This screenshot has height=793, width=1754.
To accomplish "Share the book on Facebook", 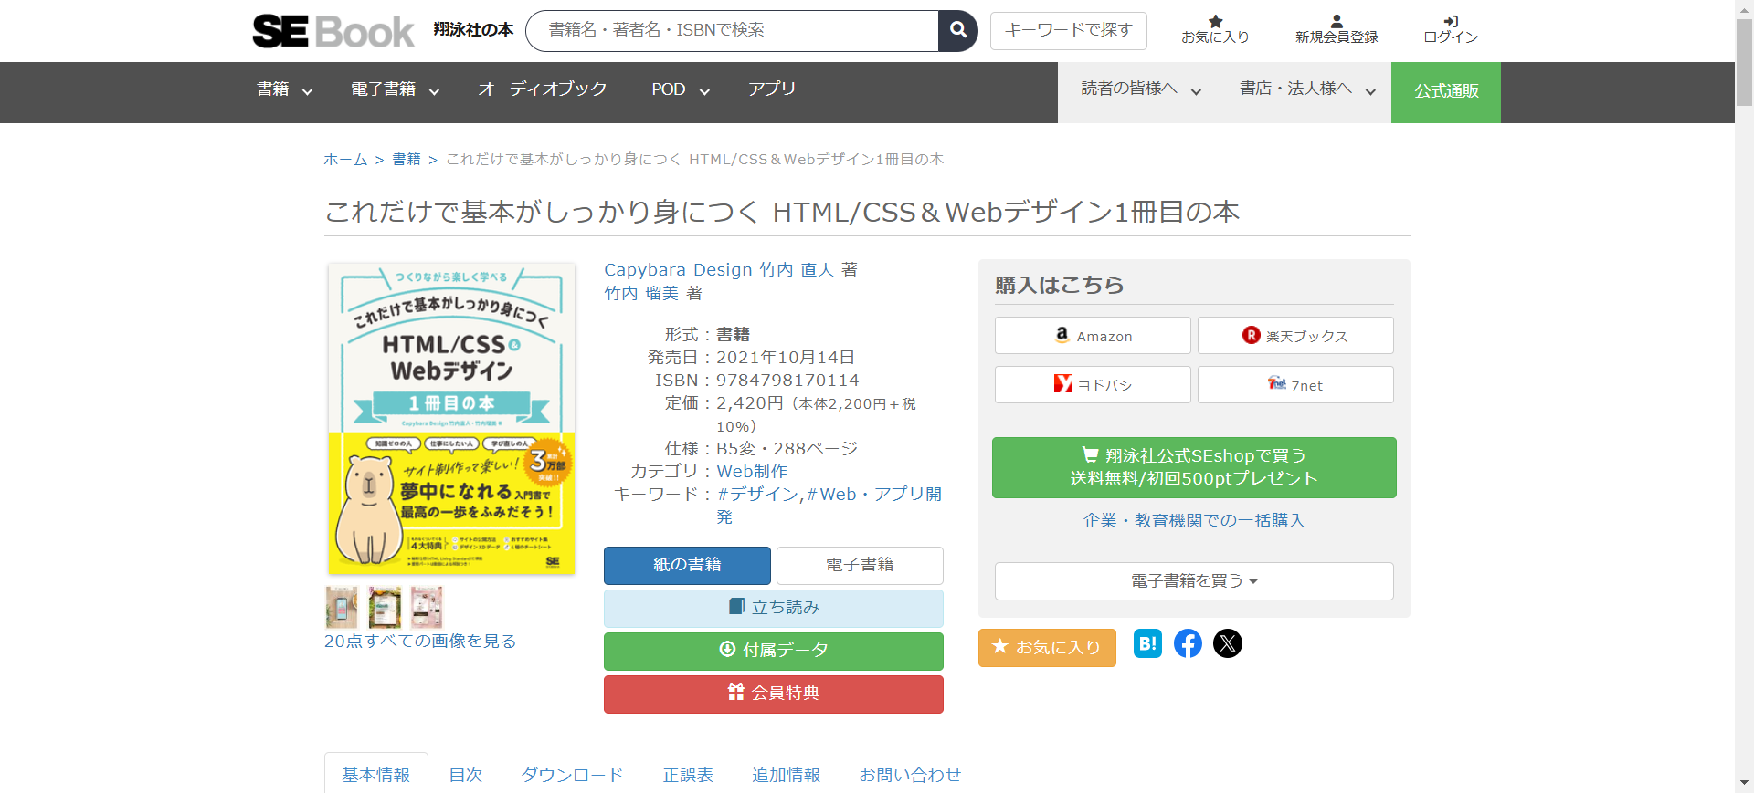I will point(1188,643).
